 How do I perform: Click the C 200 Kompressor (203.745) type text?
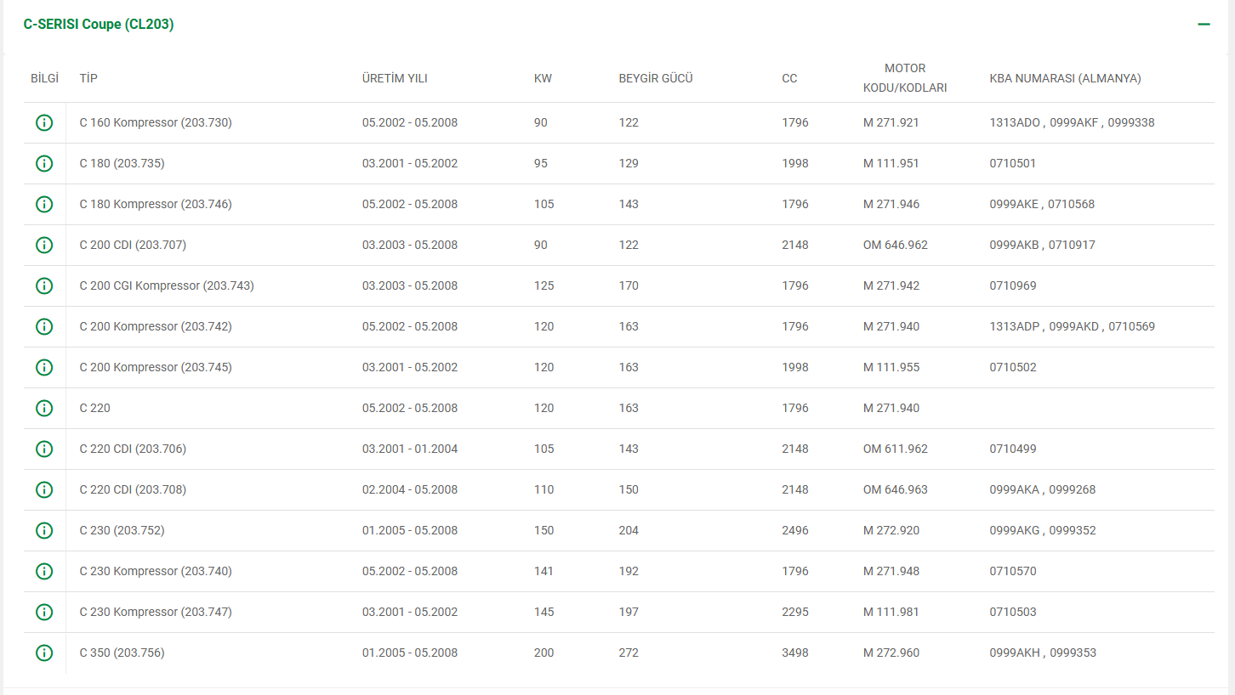[x=156, y=367]
